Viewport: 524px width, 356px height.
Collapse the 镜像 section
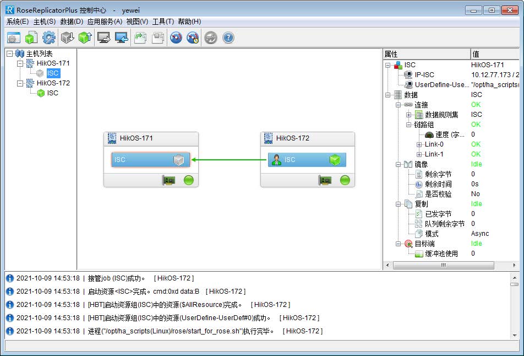(x=398, y=164)
